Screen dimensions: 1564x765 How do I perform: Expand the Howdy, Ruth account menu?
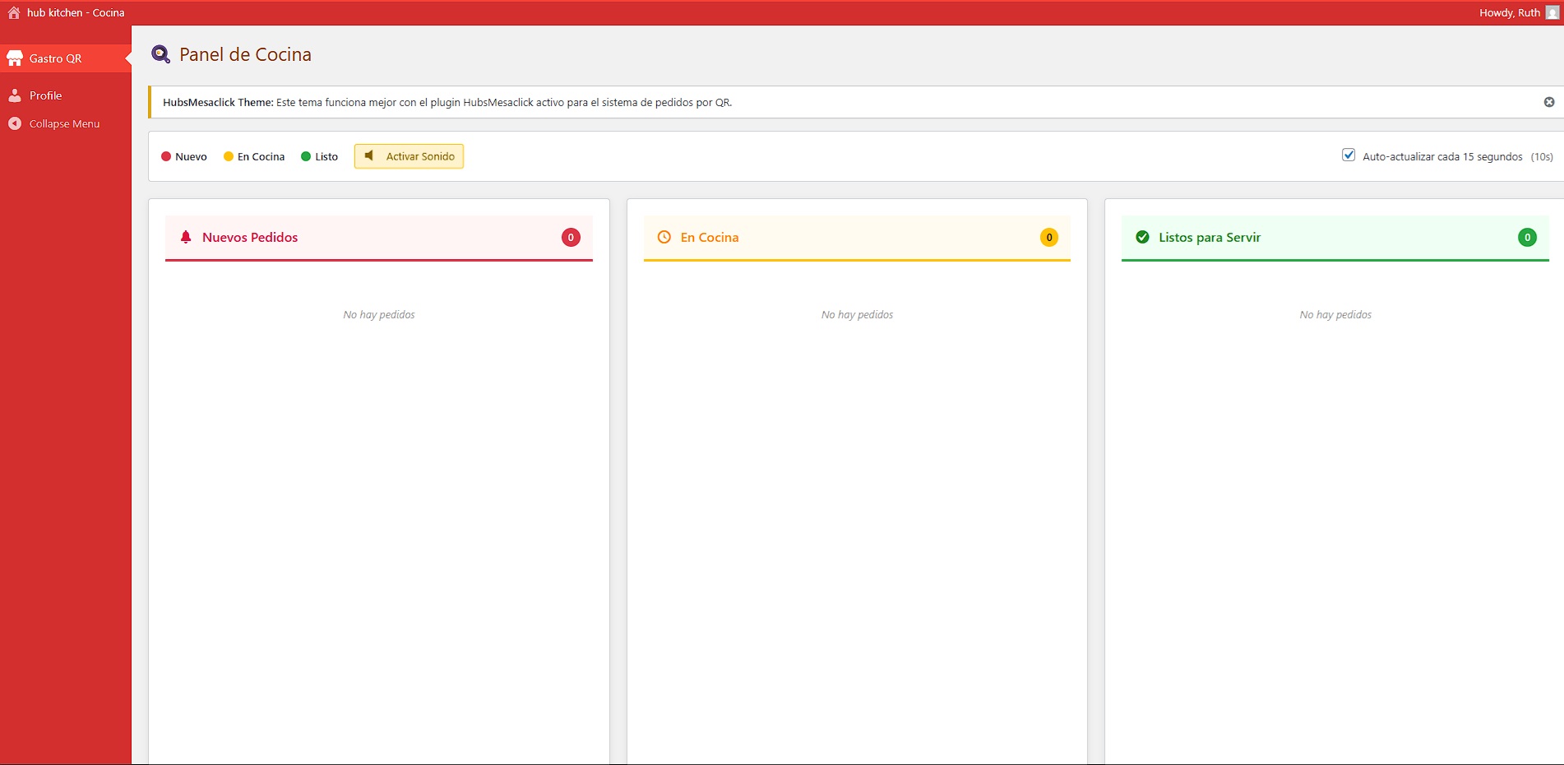point(1509,12)
